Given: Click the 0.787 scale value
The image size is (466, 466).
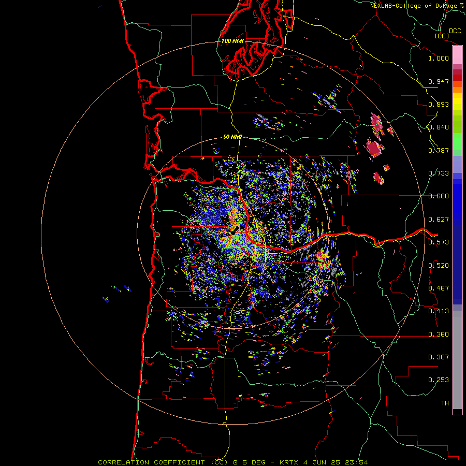Looking at the screenshot, I should (439, 150).
